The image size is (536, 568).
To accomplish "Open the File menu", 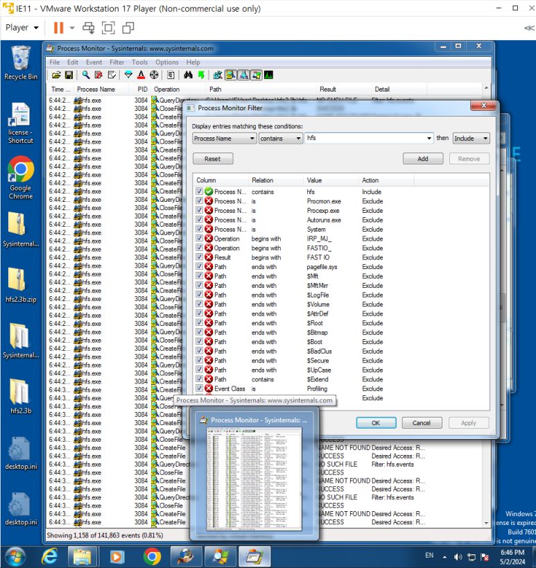I will tap(54, 62).
